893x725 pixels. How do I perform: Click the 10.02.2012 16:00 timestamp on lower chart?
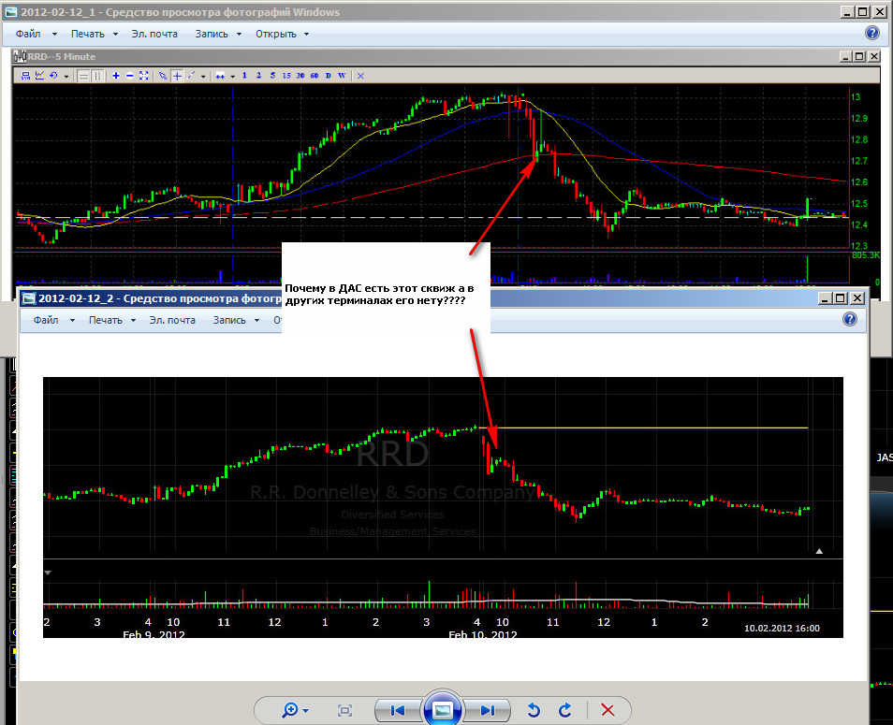point(782,629)
